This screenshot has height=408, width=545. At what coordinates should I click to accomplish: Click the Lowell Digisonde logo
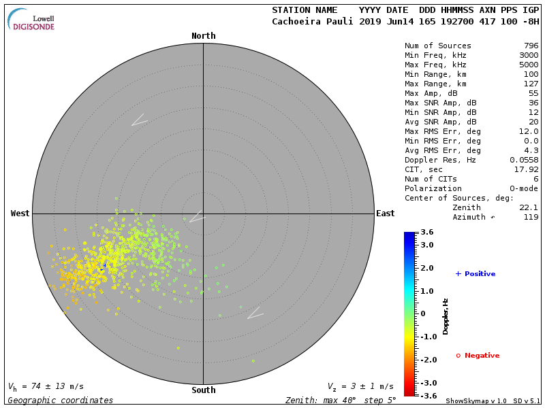coord(32,20)
